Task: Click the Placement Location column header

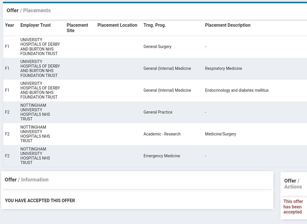Action: pyautogui.click(x=117, y=25)
